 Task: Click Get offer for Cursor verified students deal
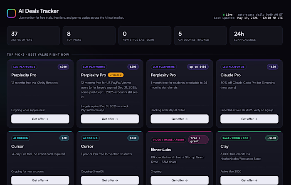[x=110, y=180]
